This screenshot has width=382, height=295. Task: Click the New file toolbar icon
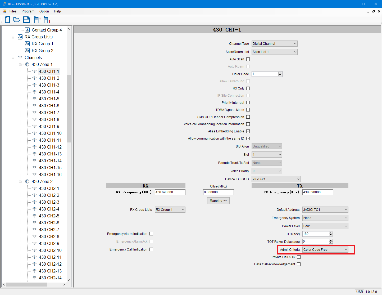tap(7, 20)
